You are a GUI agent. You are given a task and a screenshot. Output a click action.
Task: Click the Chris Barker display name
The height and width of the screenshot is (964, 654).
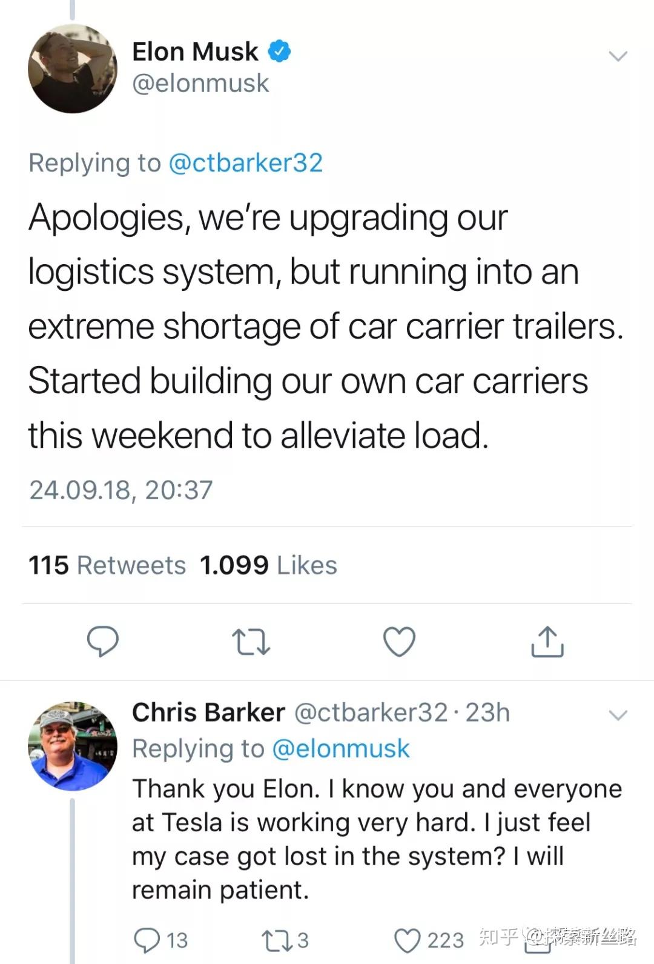(208, 713)
